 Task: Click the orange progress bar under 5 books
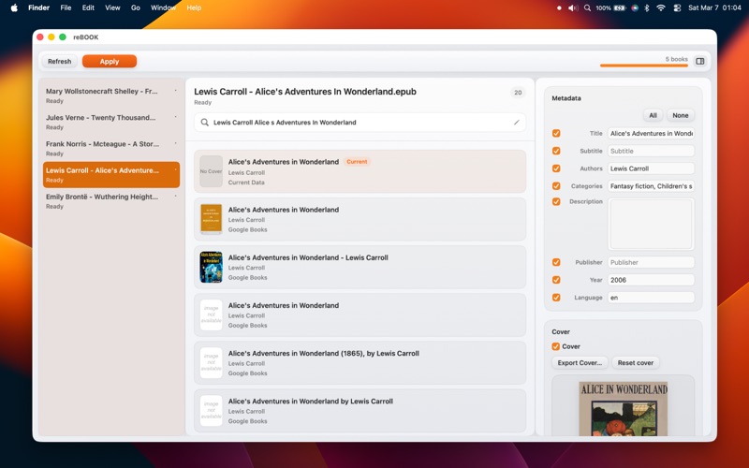point(643,66)
